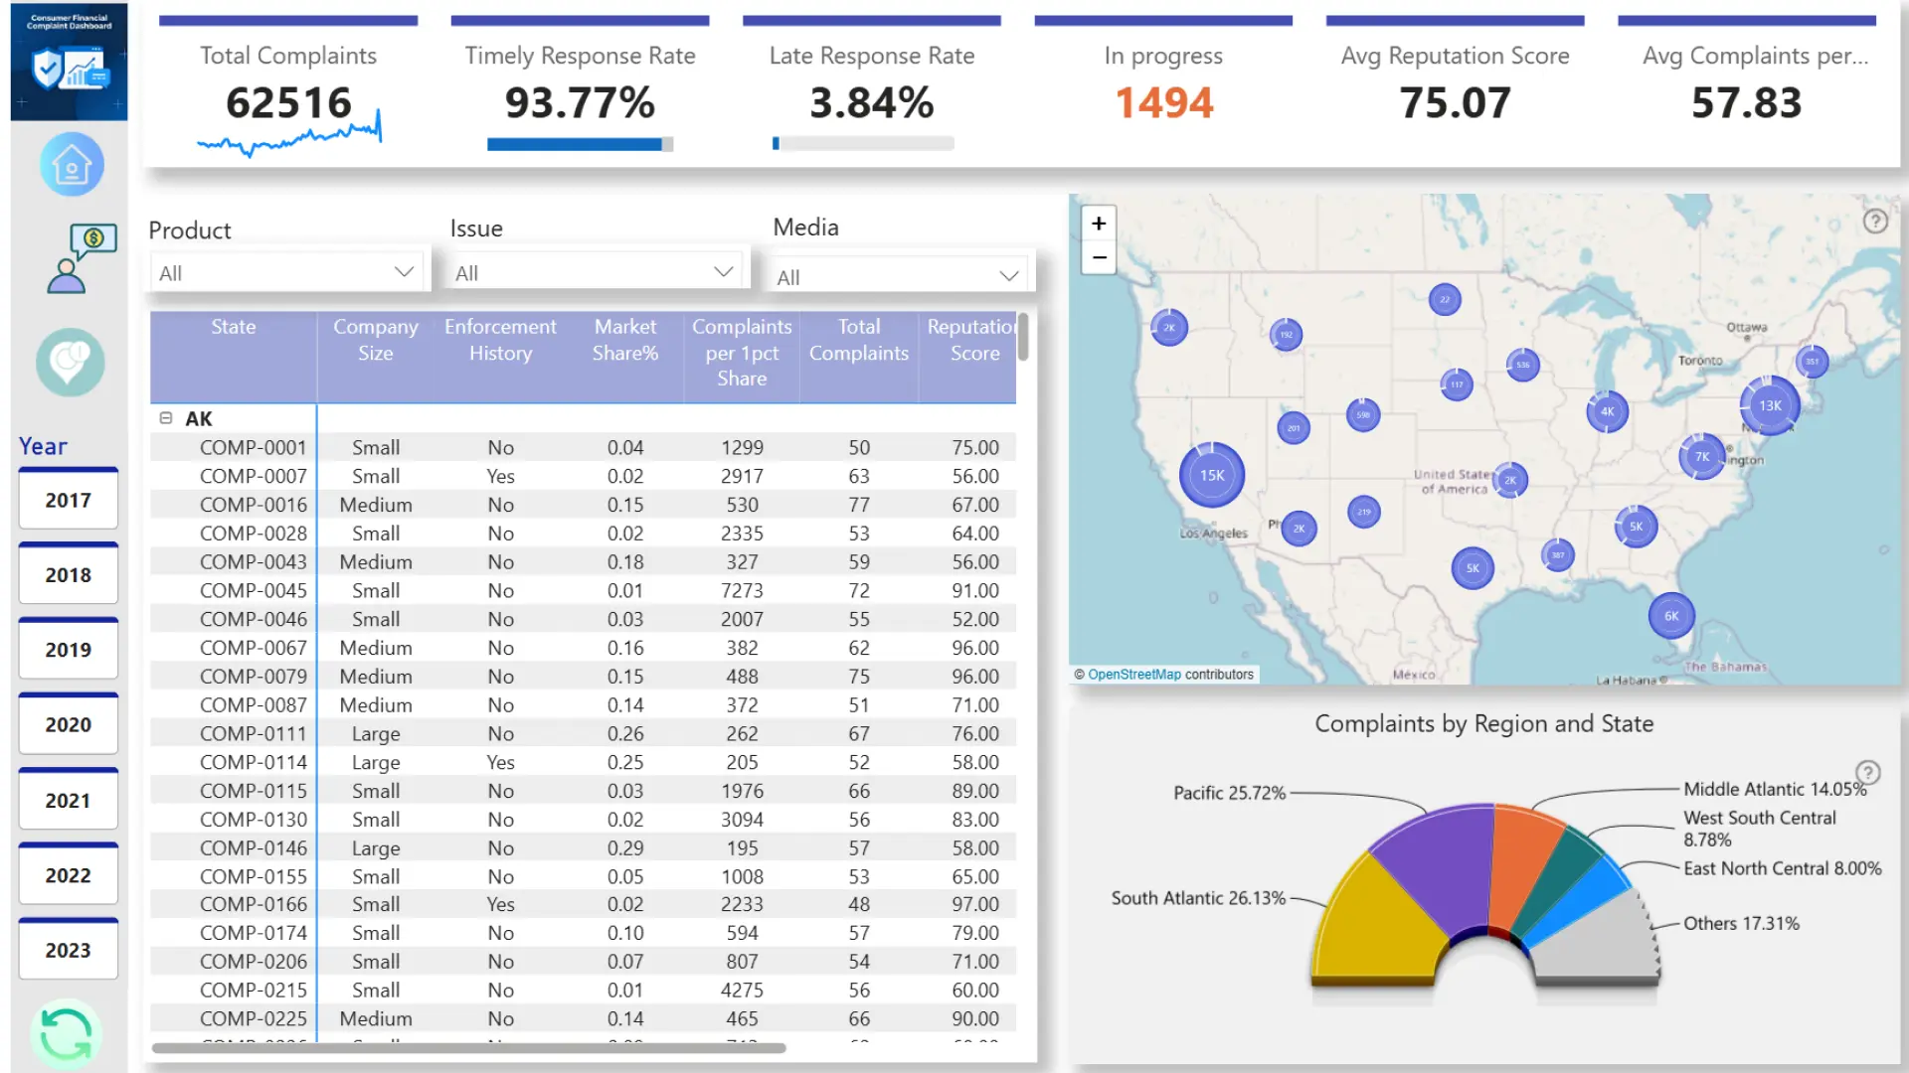1909x1073 pixels.
Task: Open the pie chart page icon
Action: 70,362
